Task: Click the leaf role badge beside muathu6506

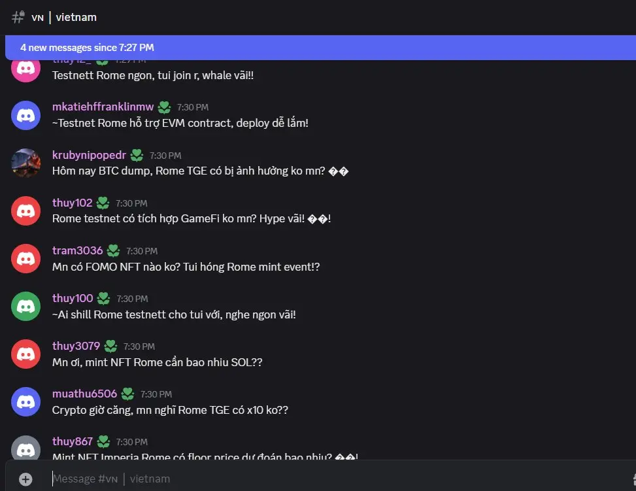Action: pyautogui.click(x=127, y=394)
